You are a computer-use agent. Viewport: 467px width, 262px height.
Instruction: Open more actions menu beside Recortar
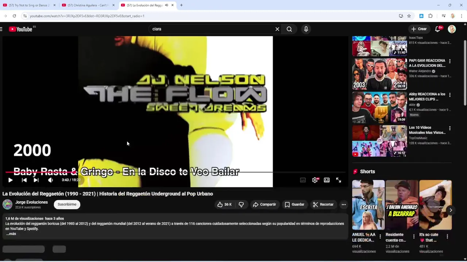(344, 205)
